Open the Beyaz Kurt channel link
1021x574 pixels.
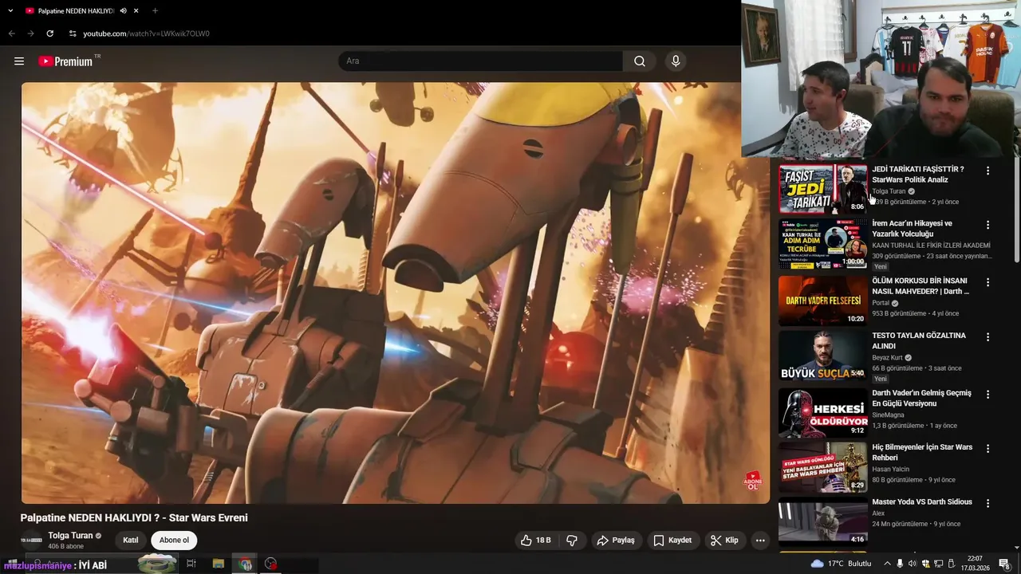(887, 358)
